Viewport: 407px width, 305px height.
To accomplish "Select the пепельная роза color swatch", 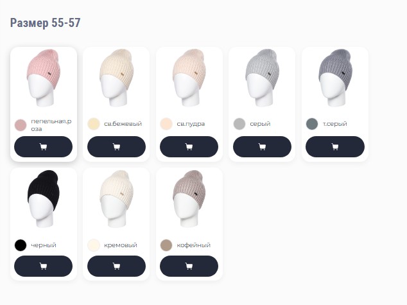I will (21, 125).
